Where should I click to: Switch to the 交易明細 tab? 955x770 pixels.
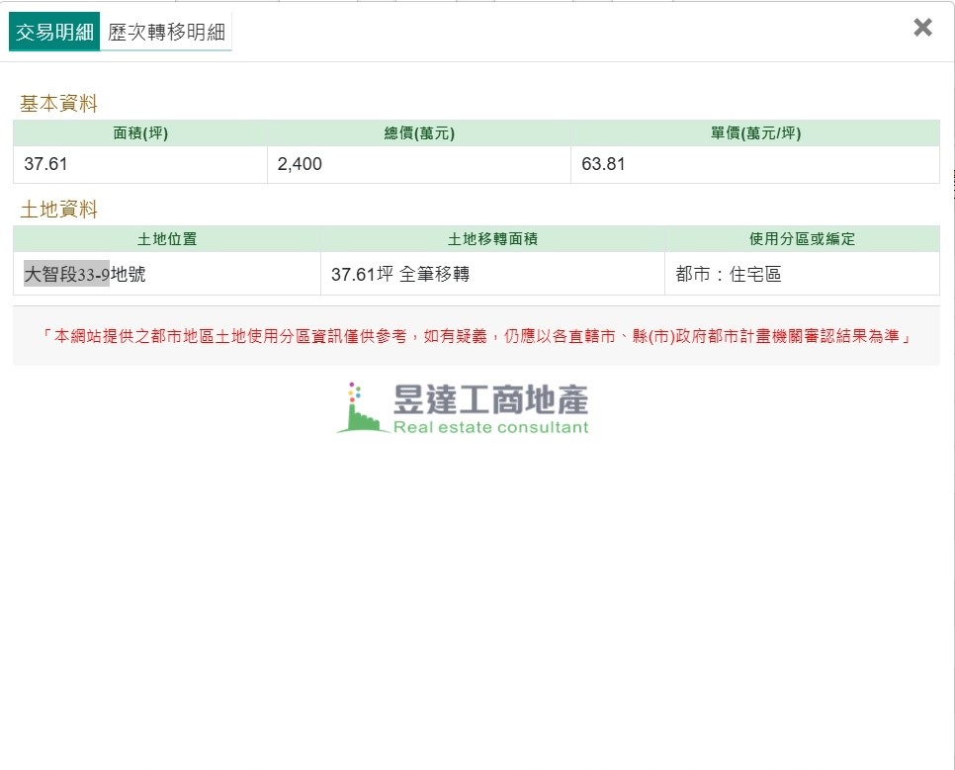pyautogui.click(x=54, y=32)
